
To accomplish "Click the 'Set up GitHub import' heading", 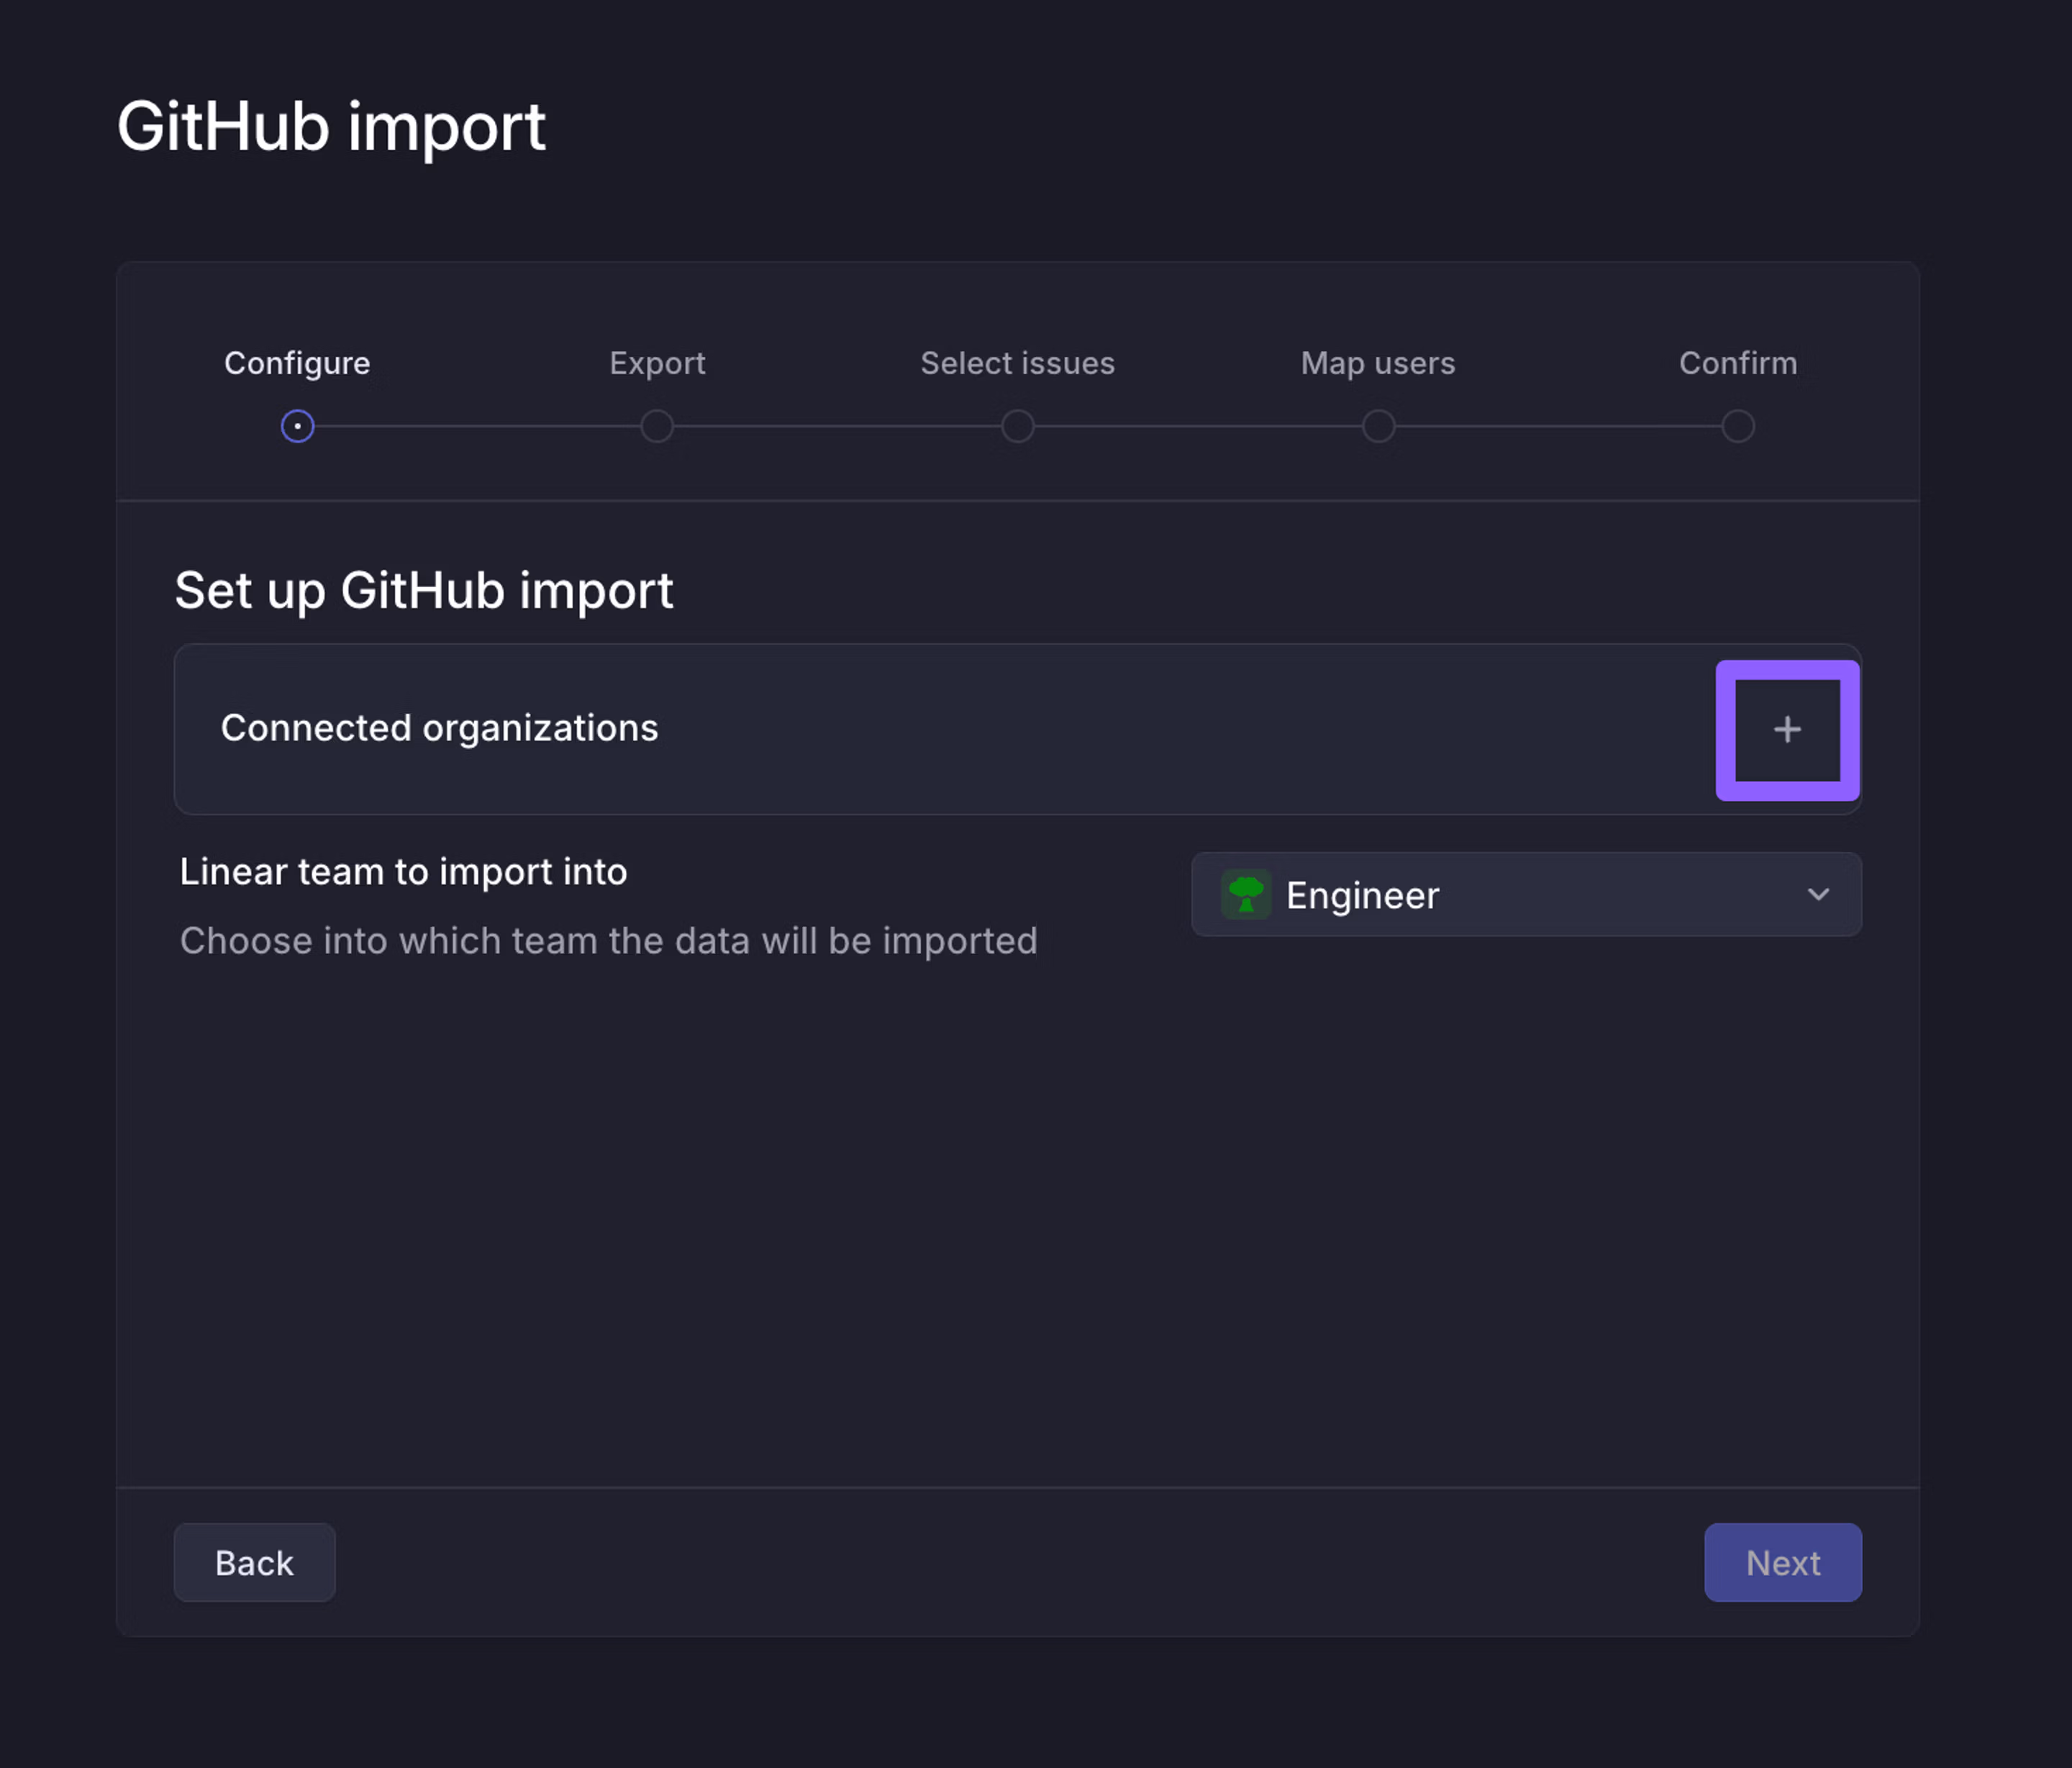I will (424, 590).
